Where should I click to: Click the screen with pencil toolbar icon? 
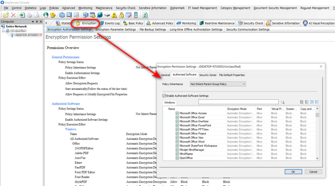click(x=129, y=15)
